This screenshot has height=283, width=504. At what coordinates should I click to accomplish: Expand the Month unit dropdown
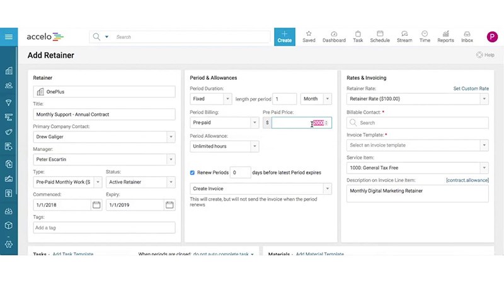pyautogui.click(x=328, y=99)
